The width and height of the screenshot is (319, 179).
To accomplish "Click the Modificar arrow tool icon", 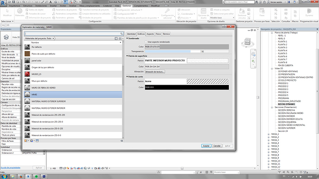I will [7, 12].
